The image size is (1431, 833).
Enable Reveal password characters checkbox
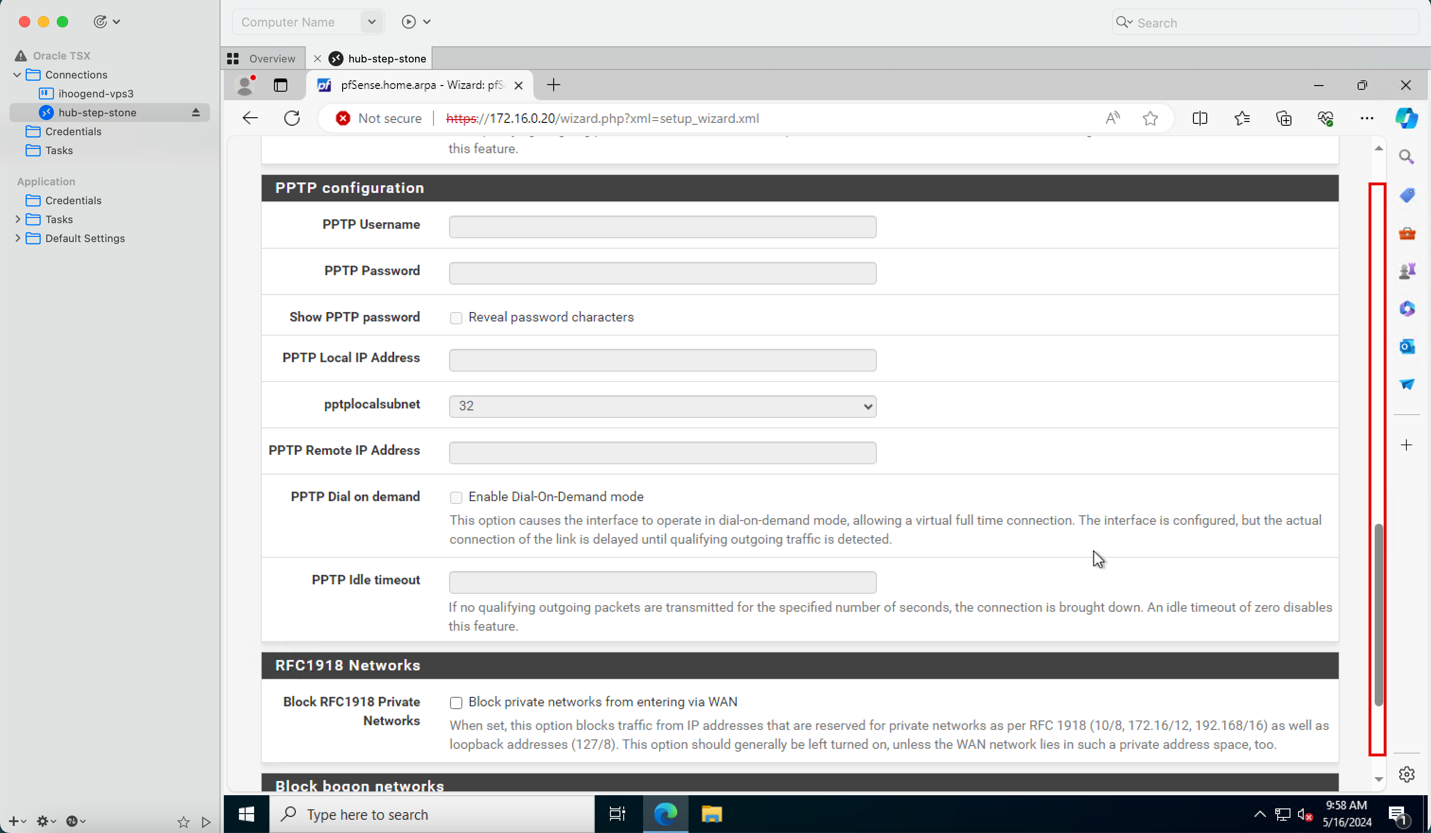(456, 318)
